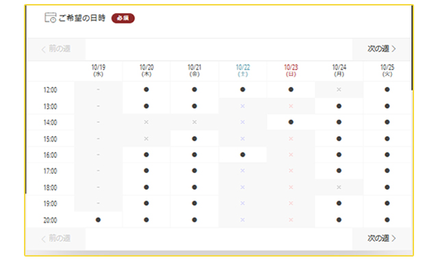Go to next week at top
This screenshot has width=438, height=260.
pos(381,49)
